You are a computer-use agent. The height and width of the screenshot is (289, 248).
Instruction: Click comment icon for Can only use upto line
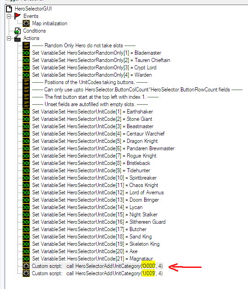tap(26, 90)
